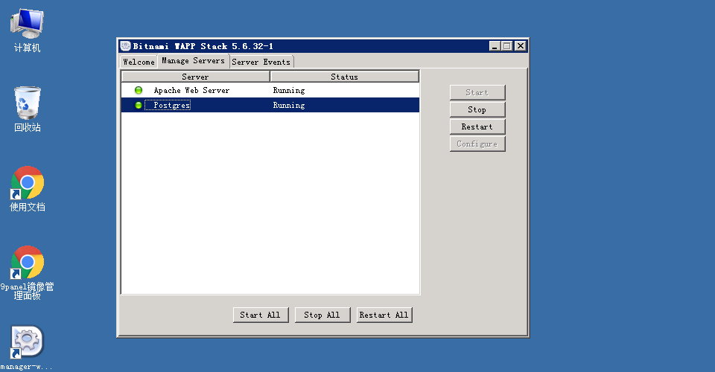This screenshot has height=372, width=715.
Task: Click the Status column header
Action: point(344,77)
